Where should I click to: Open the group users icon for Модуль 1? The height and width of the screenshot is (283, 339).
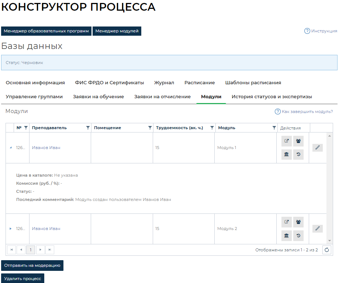point(298,141)
